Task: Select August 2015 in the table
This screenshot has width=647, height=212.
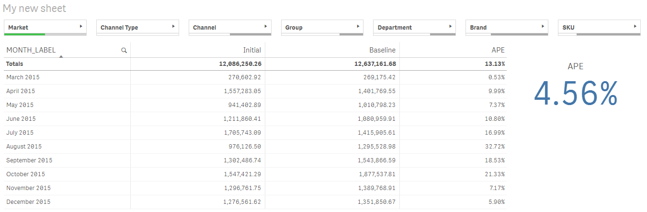Action: 24,147
